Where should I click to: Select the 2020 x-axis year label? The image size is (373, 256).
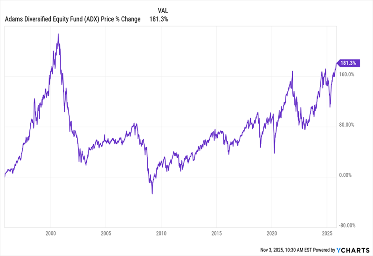[271, 233]
